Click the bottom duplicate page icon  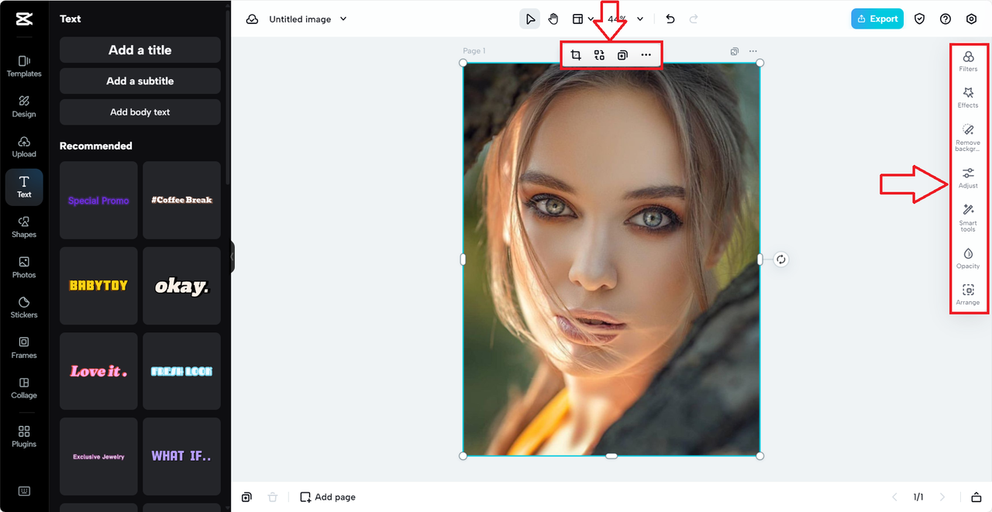[246, 497]
